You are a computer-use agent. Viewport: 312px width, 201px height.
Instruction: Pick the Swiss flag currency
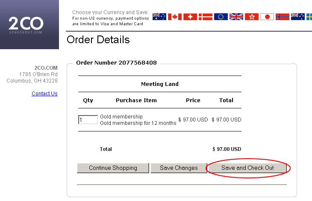(190, 17)
